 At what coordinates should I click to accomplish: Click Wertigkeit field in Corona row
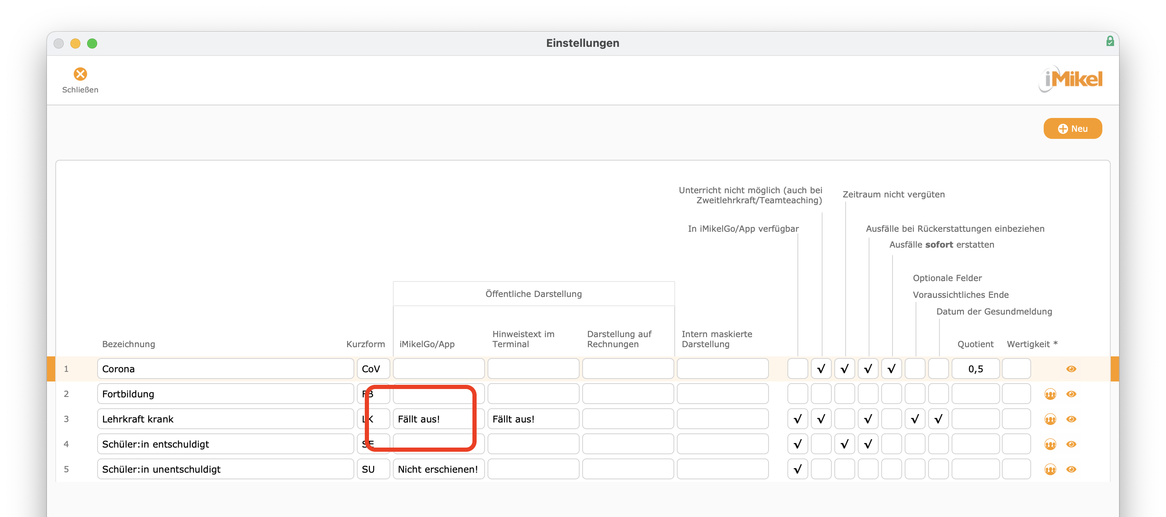[x=1016, y=369]
